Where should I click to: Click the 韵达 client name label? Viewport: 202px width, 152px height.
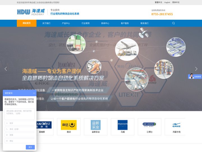[x=69, y=132]
